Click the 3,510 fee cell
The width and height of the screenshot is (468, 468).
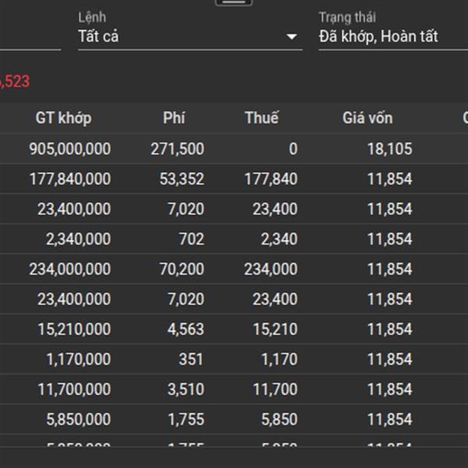(x=186, y=389)
